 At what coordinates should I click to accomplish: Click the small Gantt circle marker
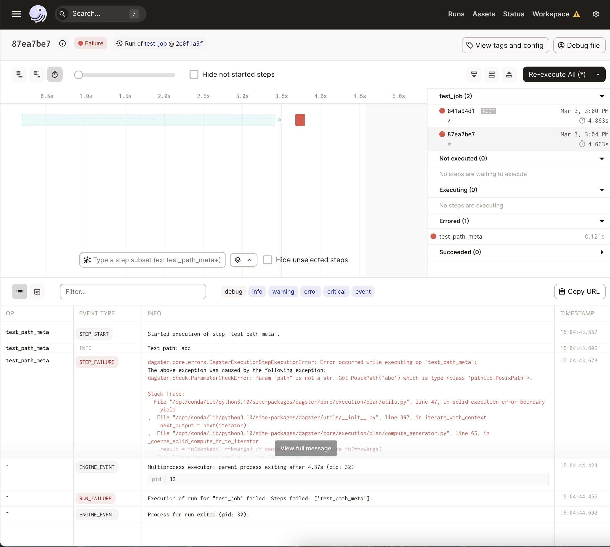click(279, 120)
